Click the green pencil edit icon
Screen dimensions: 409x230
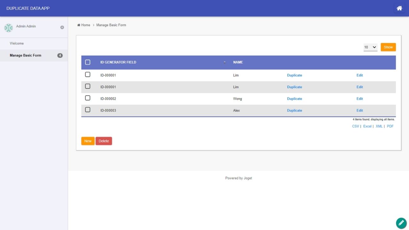tap(401, 223)
